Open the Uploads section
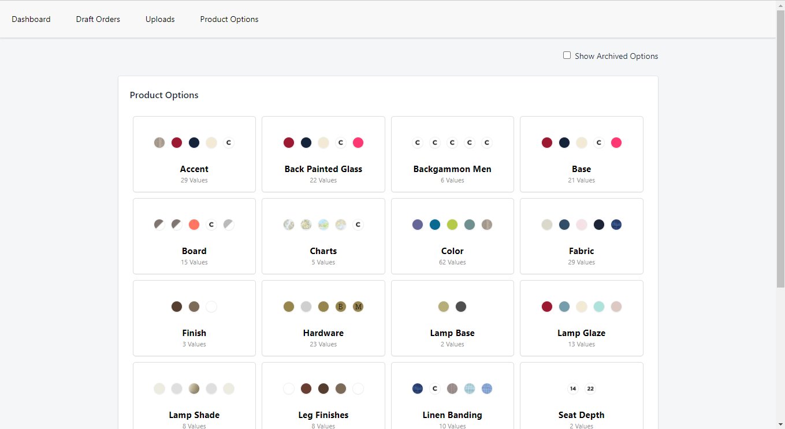 [x=160, y=19]
